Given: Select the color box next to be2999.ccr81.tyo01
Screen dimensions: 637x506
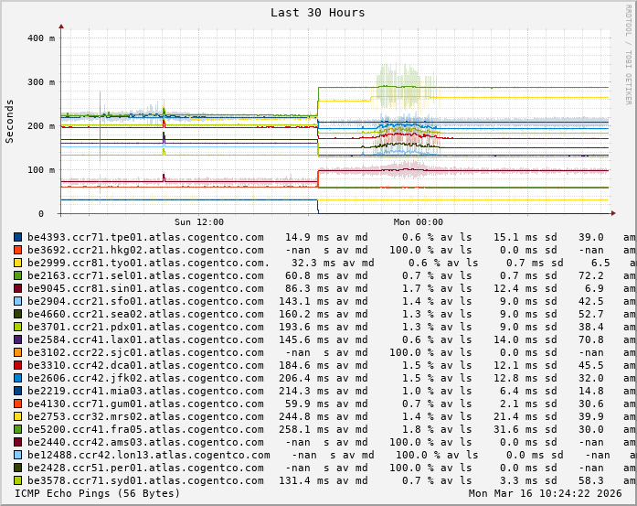Looking at the screenshot, I should point(17,263).
